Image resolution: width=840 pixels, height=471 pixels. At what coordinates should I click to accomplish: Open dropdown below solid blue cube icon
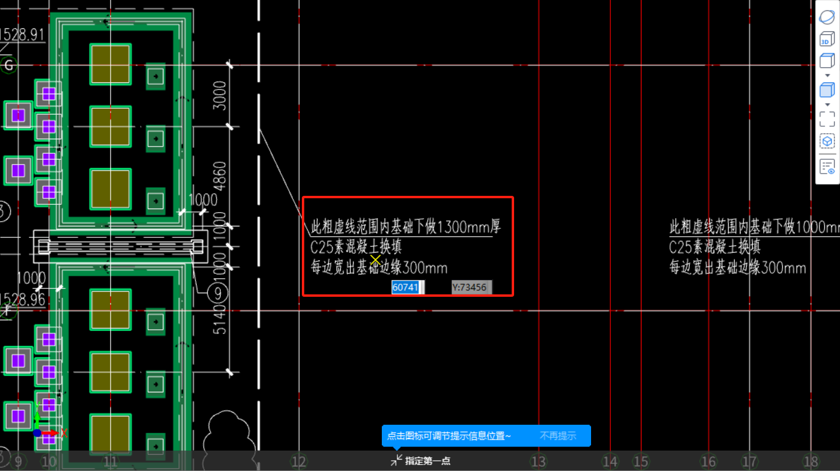tap(827, 105)
